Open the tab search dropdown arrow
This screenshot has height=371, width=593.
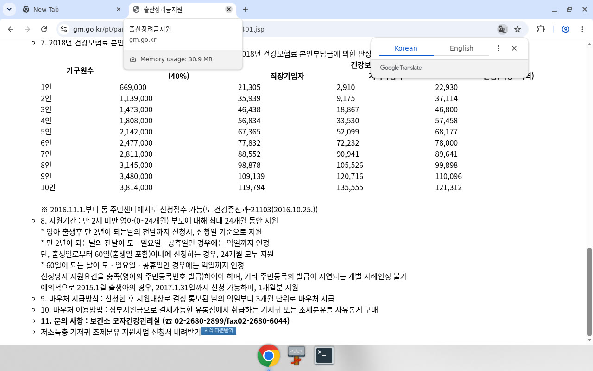coord(9,9)
